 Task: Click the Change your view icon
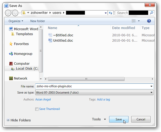pos(134,21)
